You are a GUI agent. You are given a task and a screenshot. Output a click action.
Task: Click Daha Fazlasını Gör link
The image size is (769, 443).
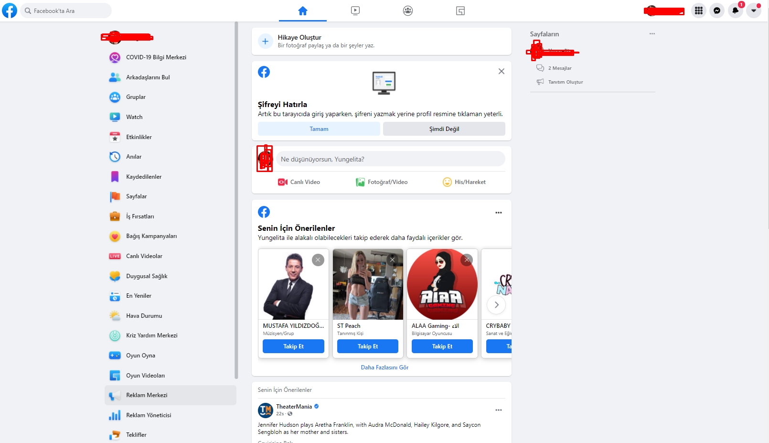384,367
